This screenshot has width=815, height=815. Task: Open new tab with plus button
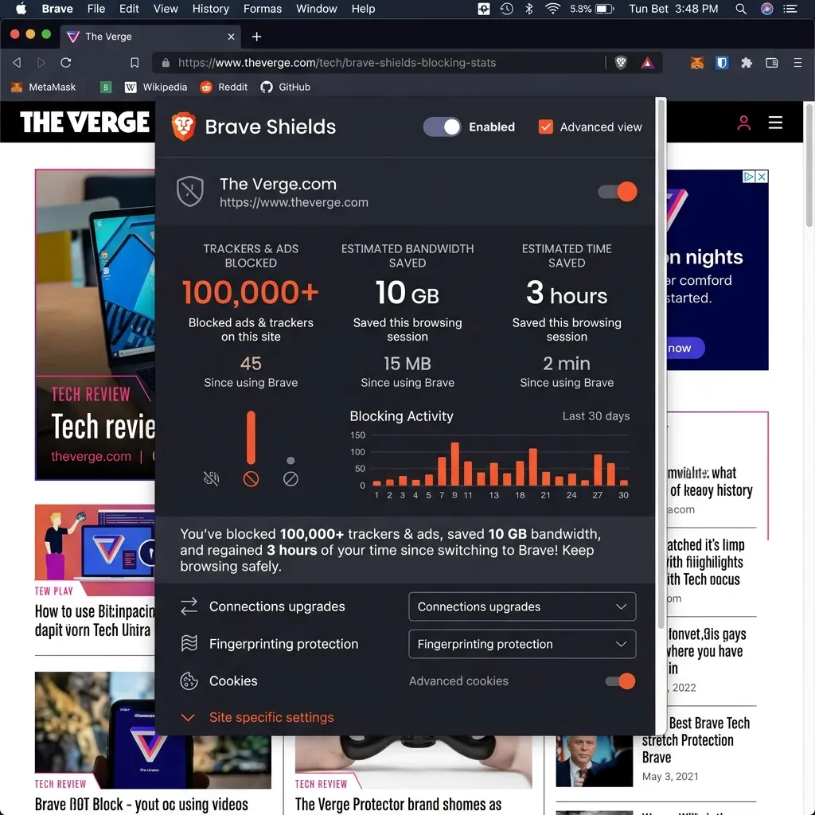(x=256, y=37)
